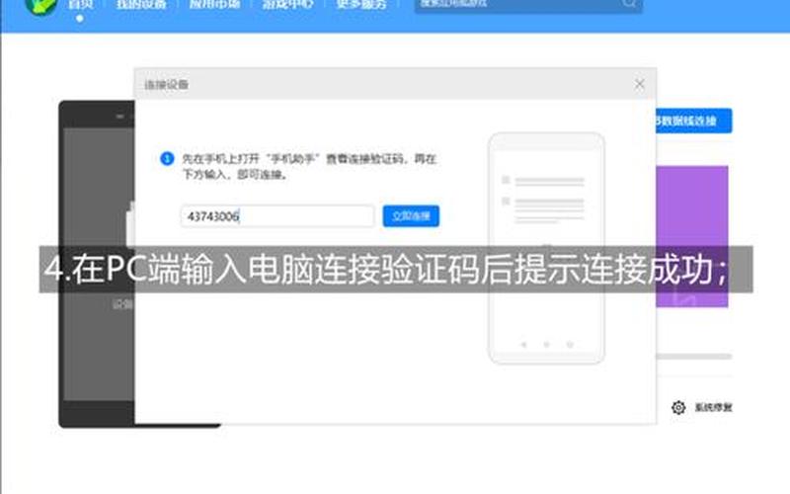Viewport: 790px width, 494px height.
Task: Close the 连接设备 dialog
Action: 639,84
